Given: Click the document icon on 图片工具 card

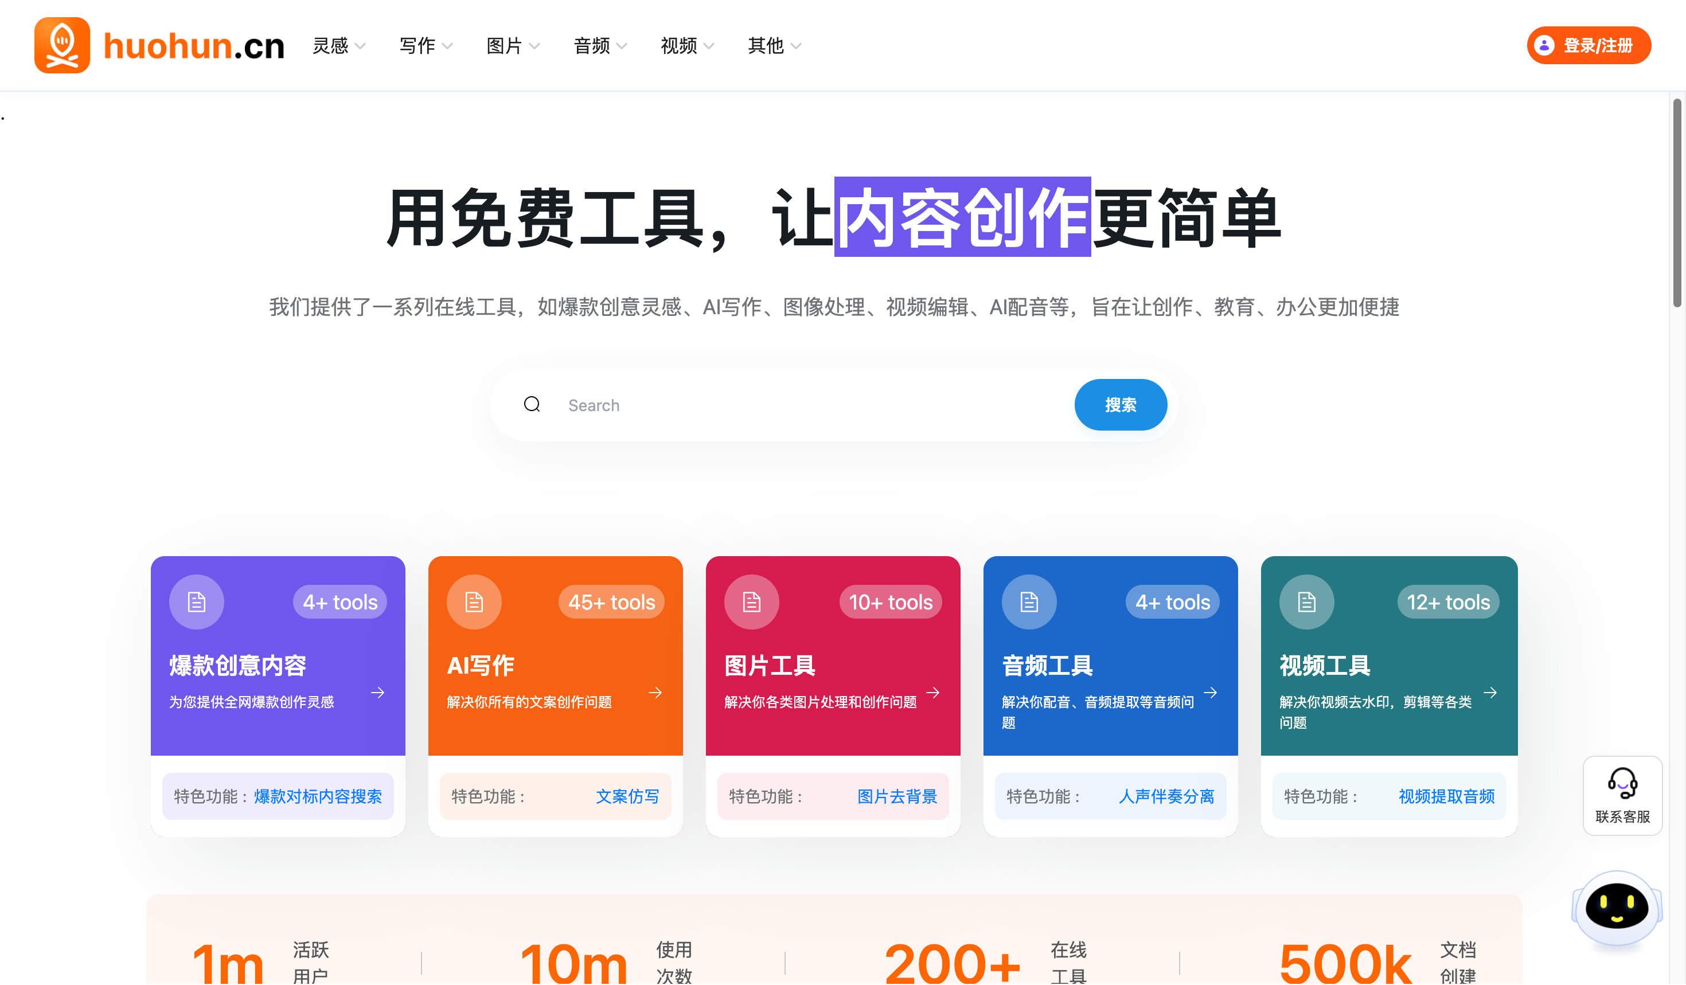Looking at the screenshot, I should 751,601.
